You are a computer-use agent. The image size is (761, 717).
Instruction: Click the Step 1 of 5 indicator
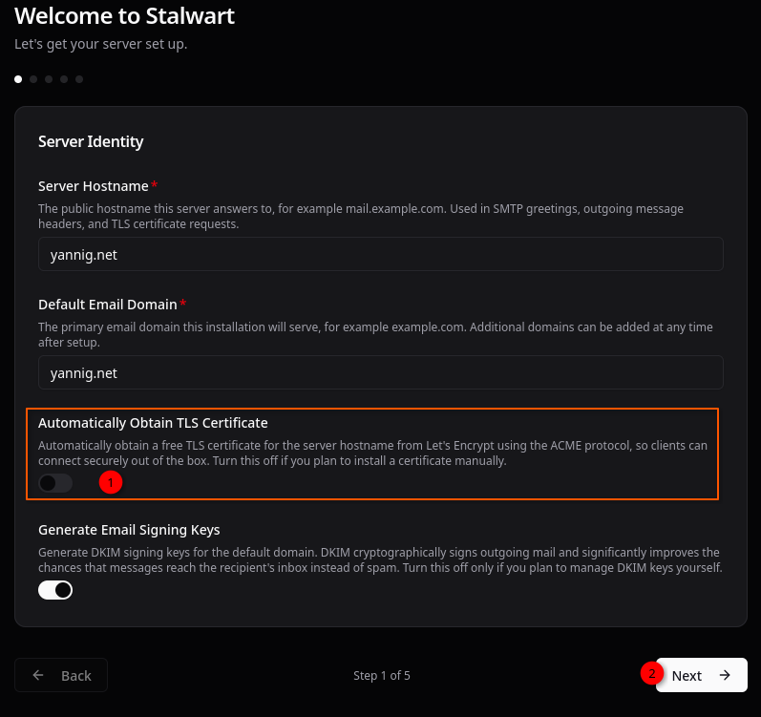pos(381,675)
